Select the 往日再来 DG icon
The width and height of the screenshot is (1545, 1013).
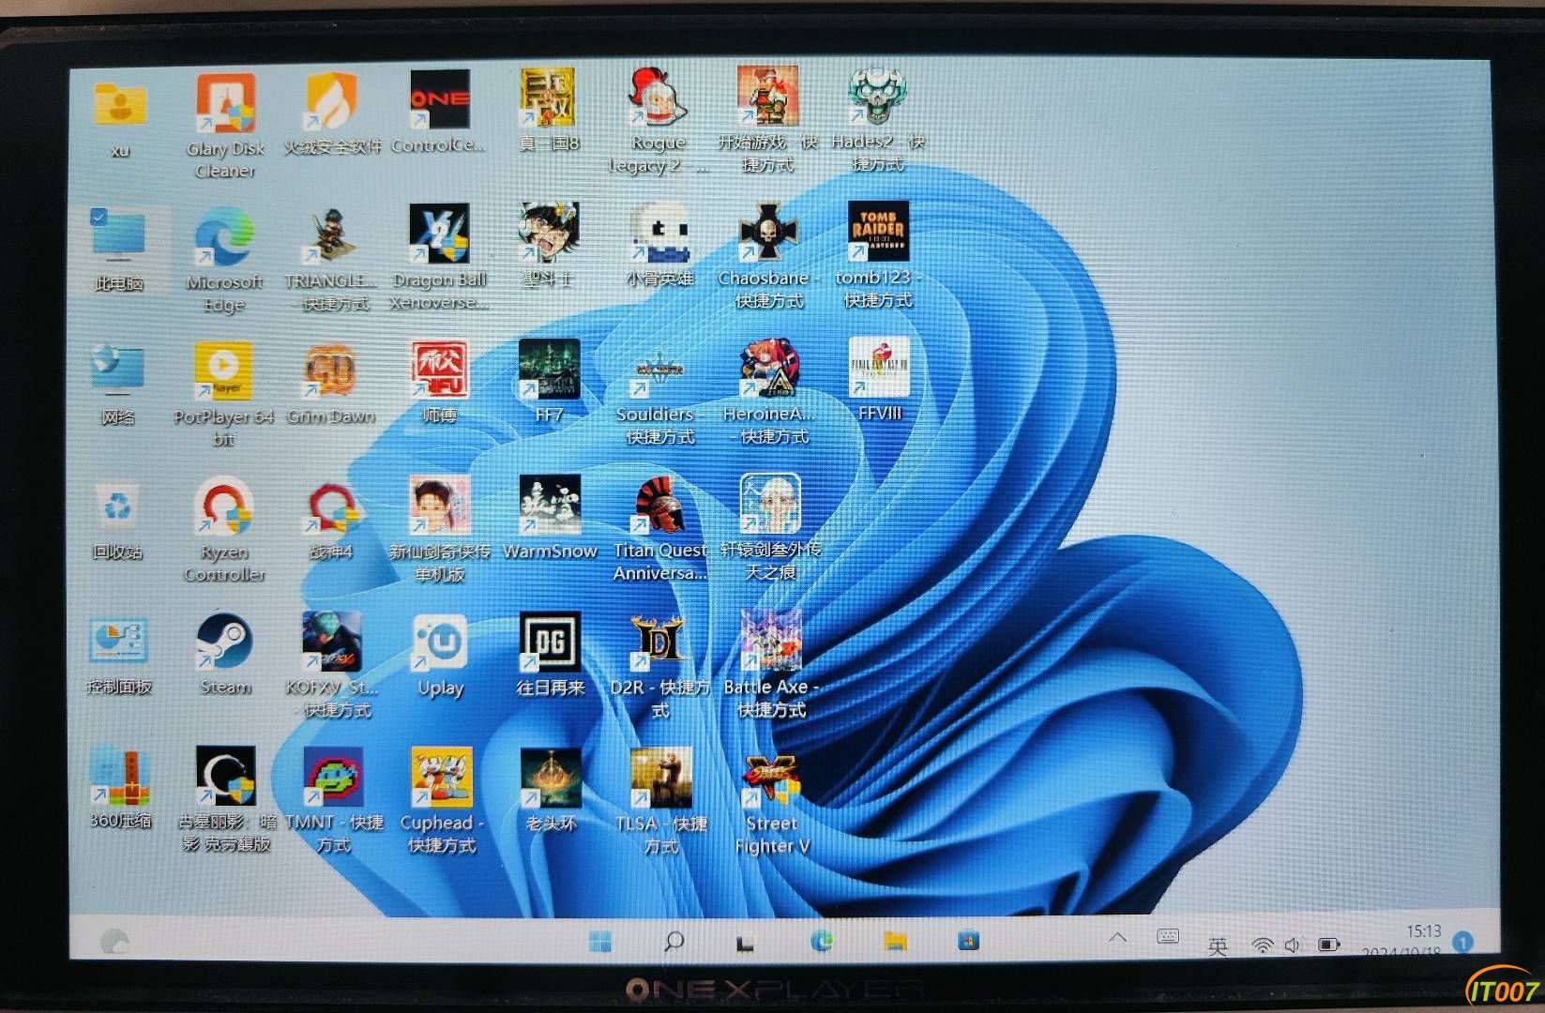(550, 642)
